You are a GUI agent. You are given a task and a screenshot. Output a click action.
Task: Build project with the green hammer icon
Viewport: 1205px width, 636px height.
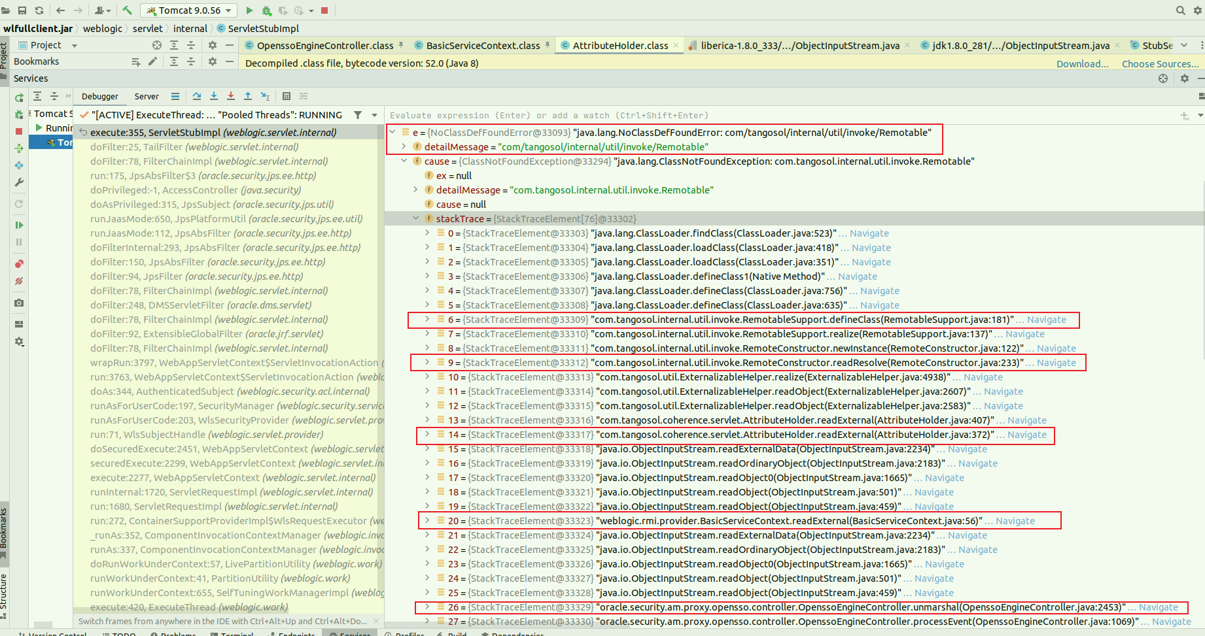click(127, 10)
